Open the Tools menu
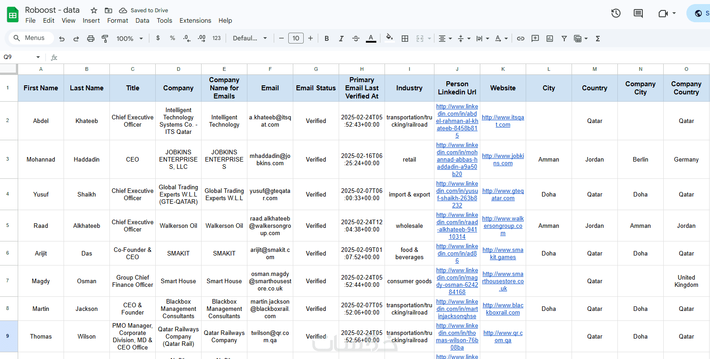The image size is (710, 359). (x=164, y=20)
